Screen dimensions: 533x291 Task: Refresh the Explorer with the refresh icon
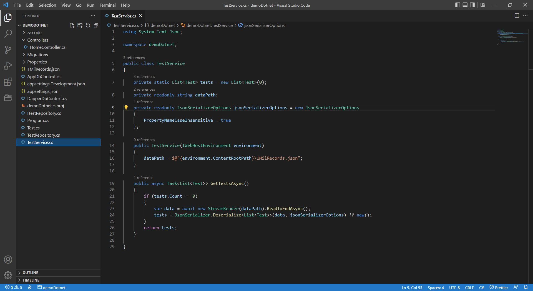click(x=88, y=25)
